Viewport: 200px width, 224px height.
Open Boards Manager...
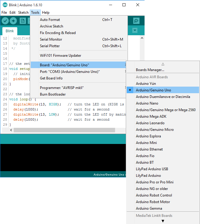(163, 70)
